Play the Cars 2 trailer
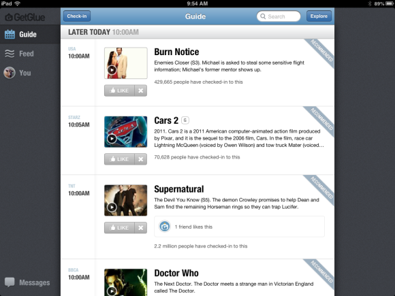This screenshot has width=395, height=296. [x=112, y=138]
